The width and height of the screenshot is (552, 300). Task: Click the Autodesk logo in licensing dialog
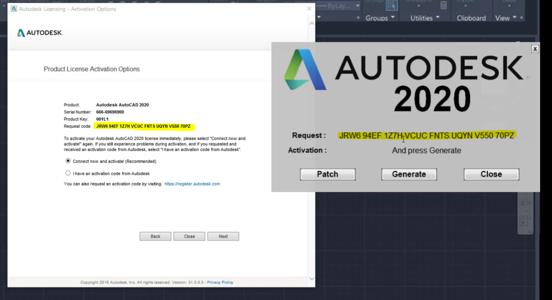pos(39,33)
